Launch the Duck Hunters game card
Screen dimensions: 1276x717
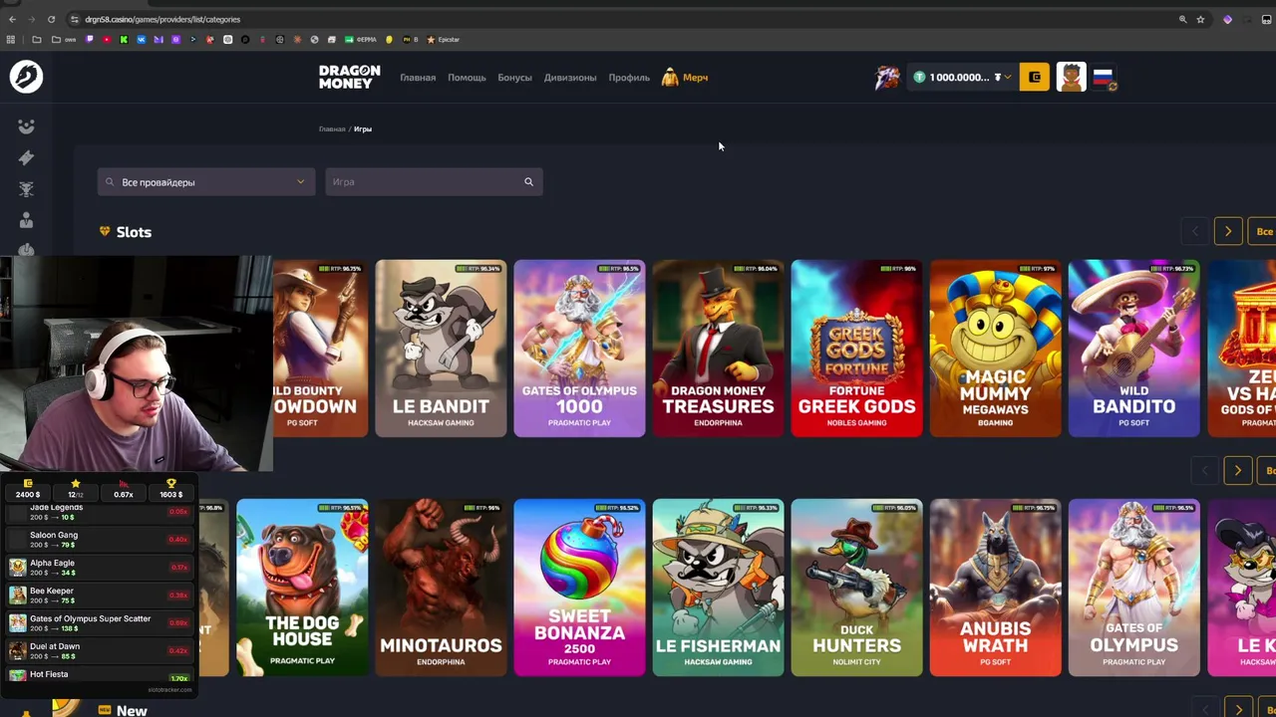[856, 588]
